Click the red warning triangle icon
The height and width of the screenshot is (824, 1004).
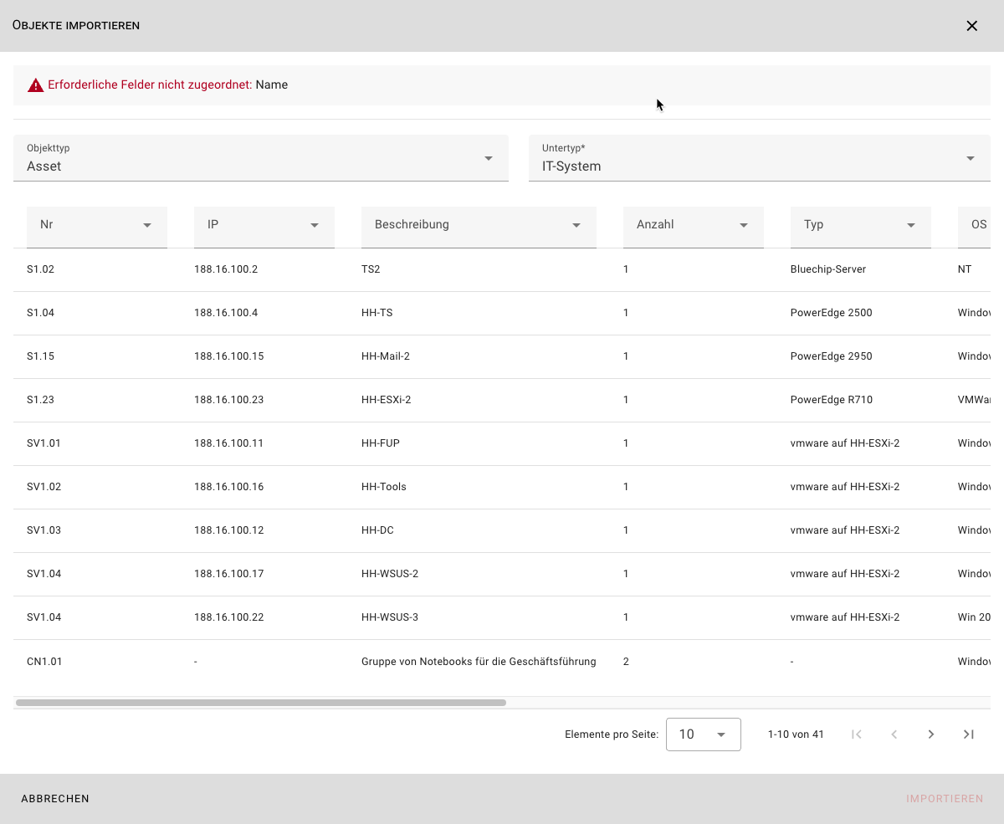(x=35, y=85)
